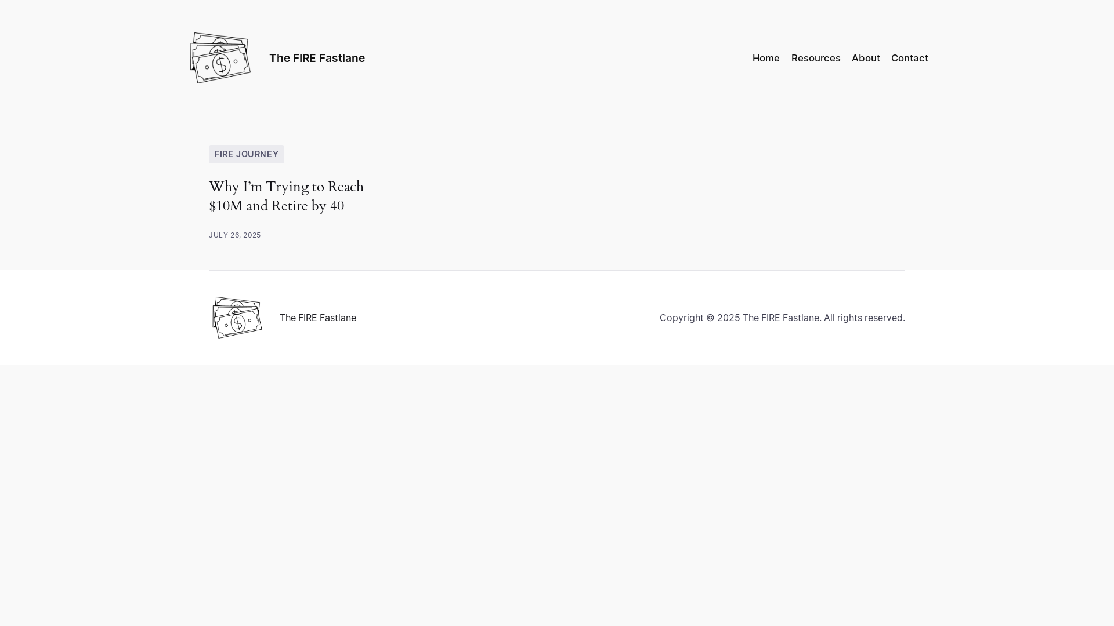The image size is (1114, 626).
Task: Click the July 26, 2025 post date
Action: [235, 235]
